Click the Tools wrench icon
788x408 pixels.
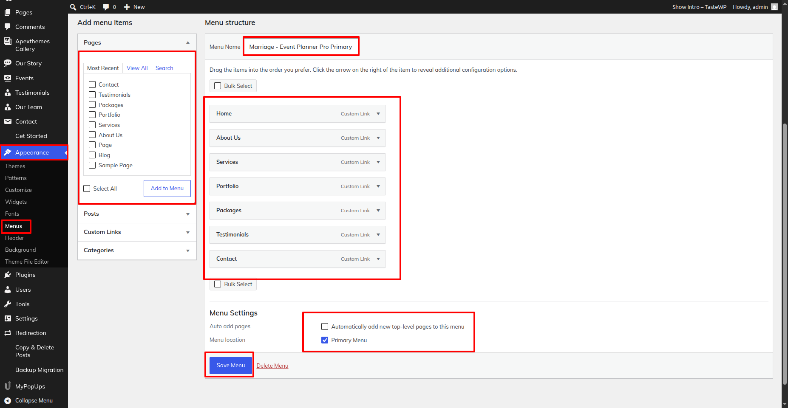(8, 304)
